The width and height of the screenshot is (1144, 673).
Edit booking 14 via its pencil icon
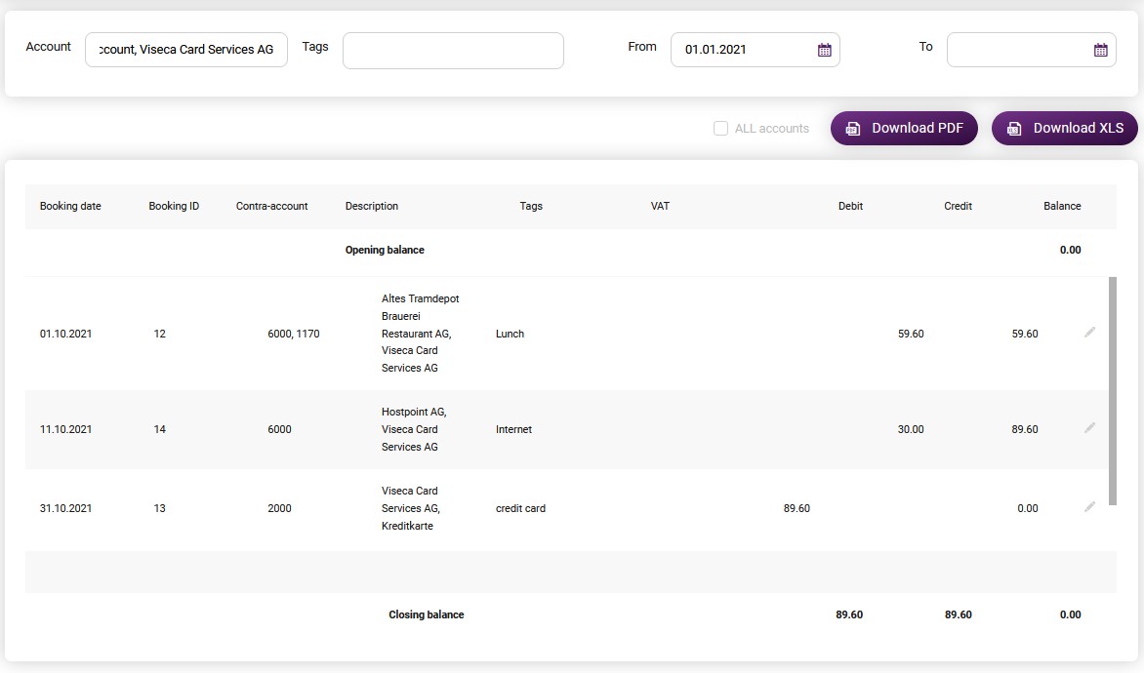pyautogui.click(x=1090, y=428)
